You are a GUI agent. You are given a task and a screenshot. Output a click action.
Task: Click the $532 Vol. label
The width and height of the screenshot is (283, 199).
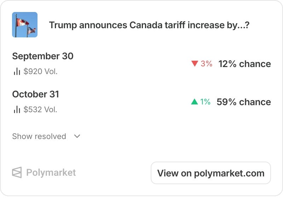(40, 109)
